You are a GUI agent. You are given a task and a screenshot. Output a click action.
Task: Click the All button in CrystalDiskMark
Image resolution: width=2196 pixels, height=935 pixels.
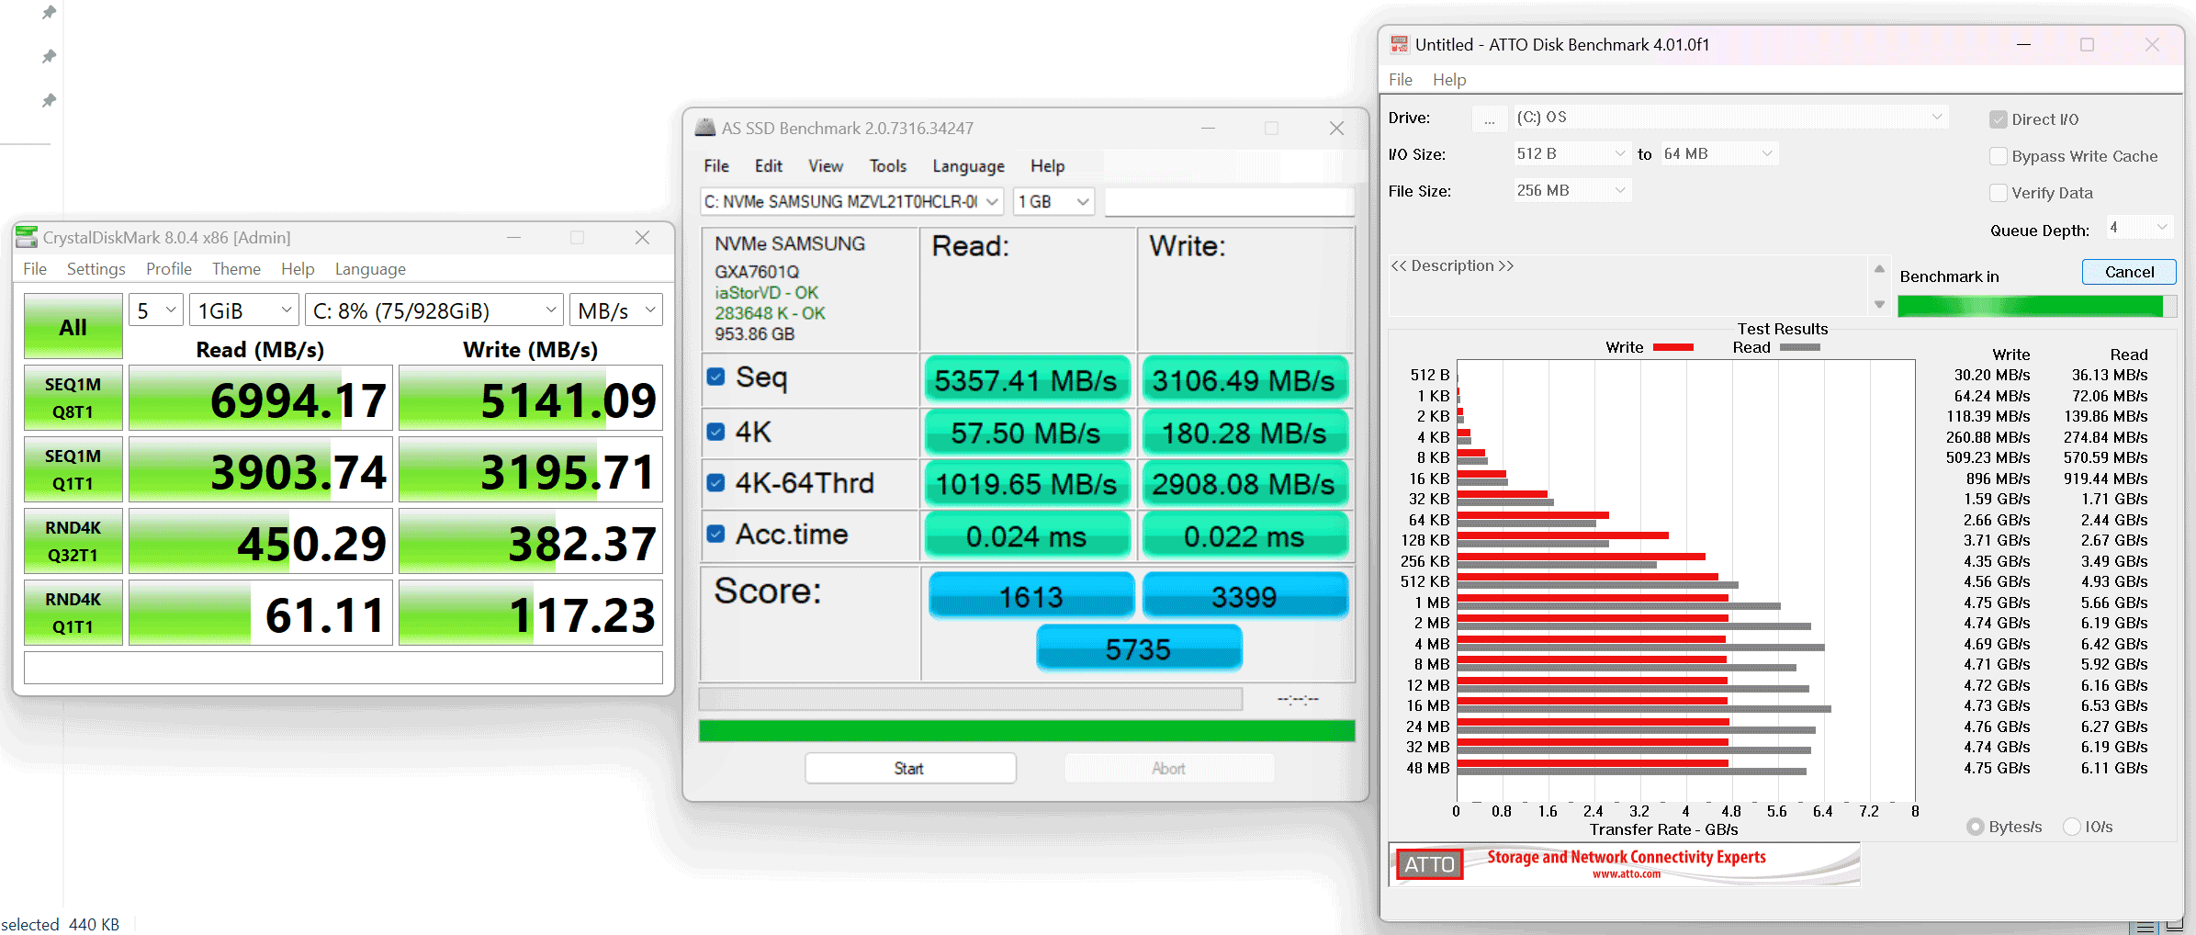(x=73, y=326)
